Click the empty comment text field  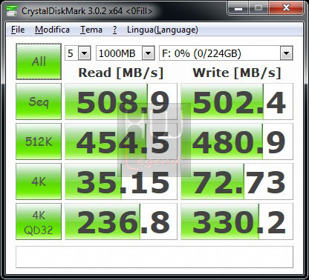click(154, 257)
